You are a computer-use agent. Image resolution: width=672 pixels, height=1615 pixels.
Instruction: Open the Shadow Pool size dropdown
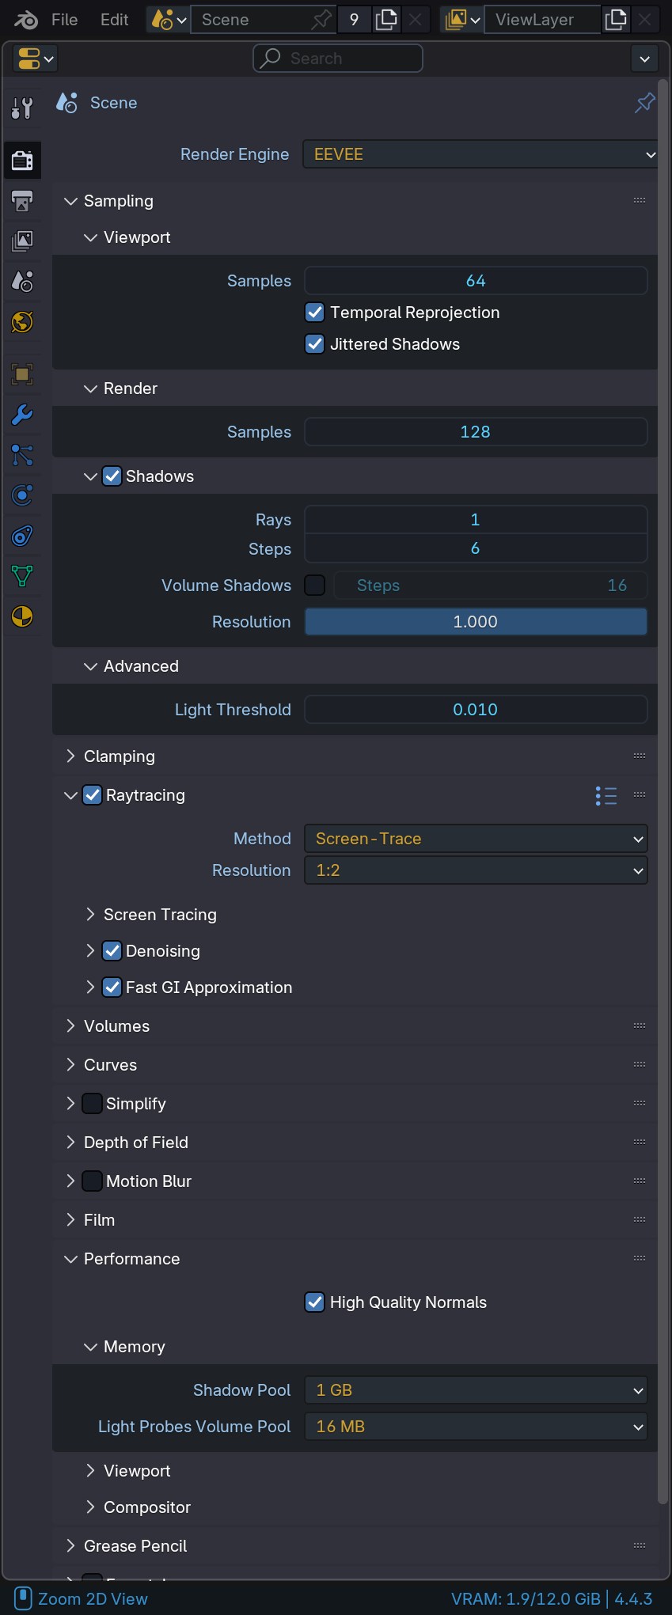click(476, 1390)
